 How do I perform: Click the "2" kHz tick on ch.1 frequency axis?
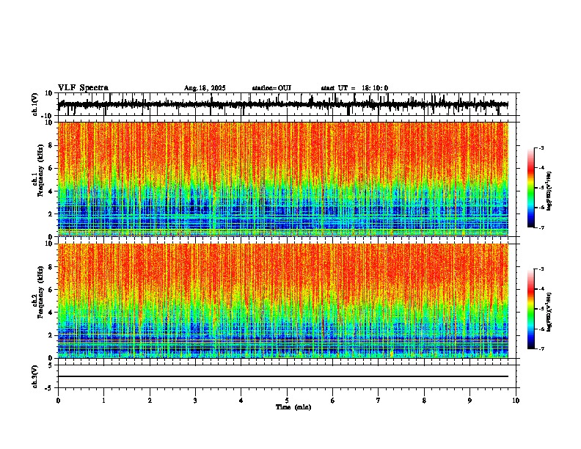tap(51, 213)
